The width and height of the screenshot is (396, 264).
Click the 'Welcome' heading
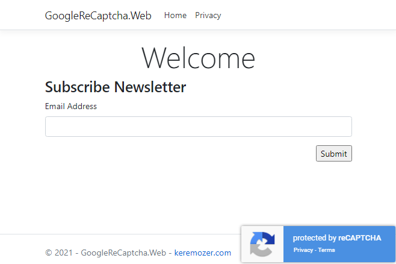[198, 58]
